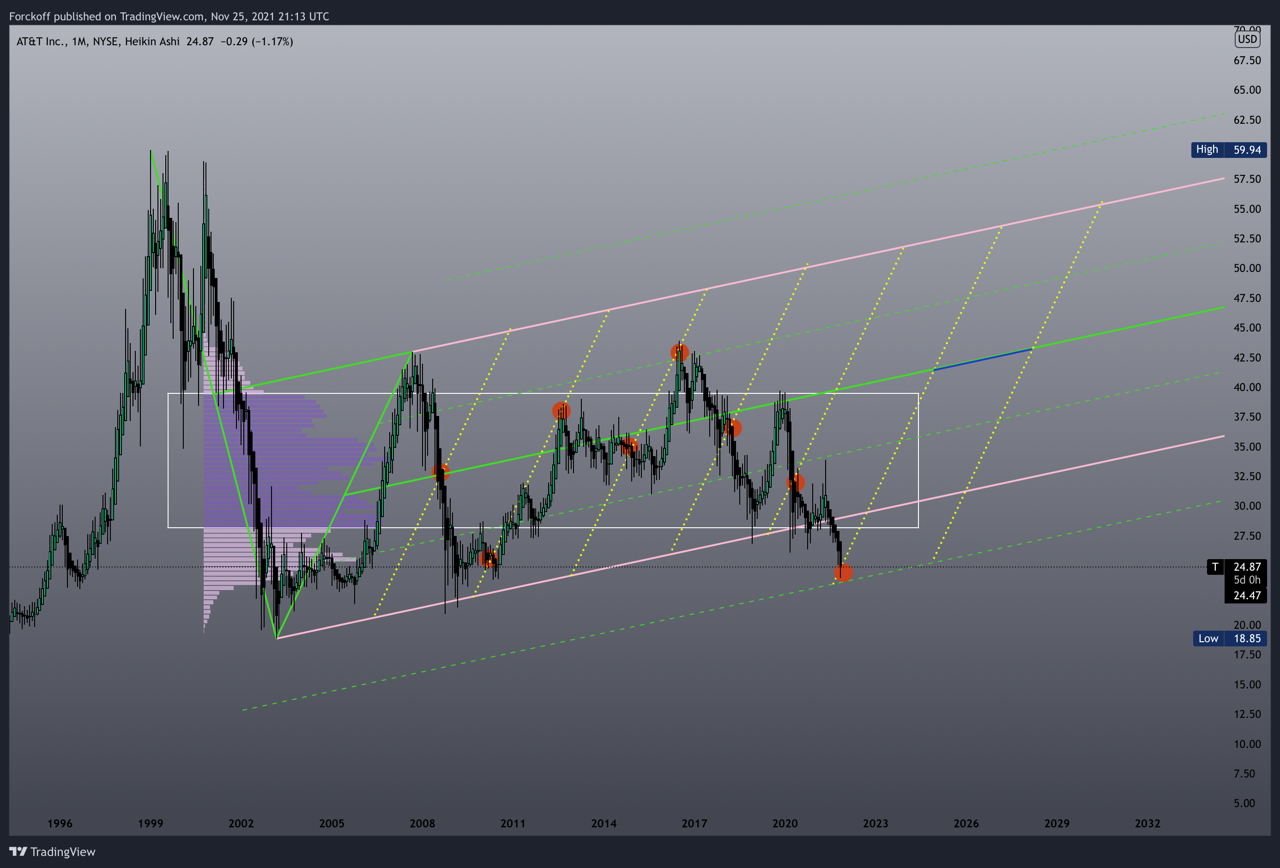Click the 2017 year label on time axis

click(694, 823)
